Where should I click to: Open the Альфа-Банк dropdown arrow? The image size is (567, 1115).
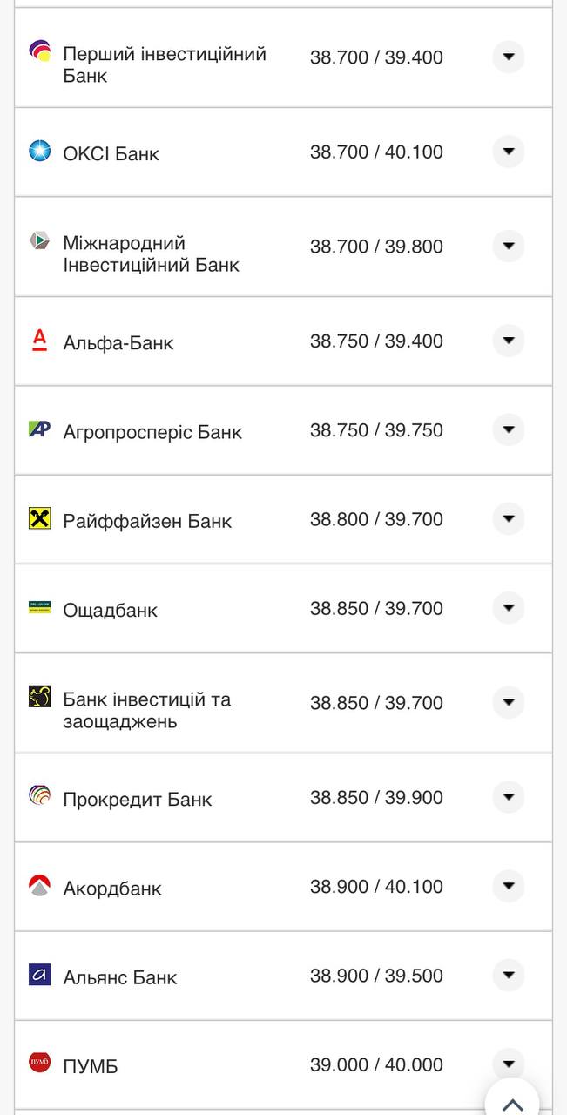[x=508, y=340]
